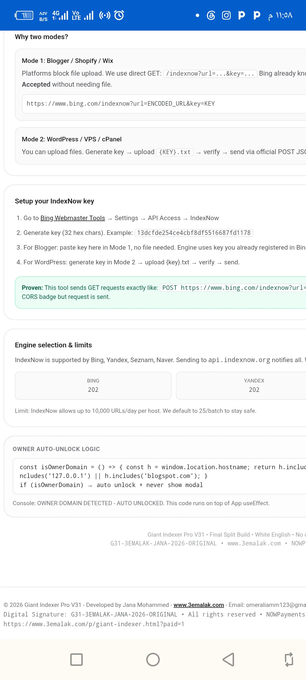Tap the VoLTE signal icon
The height and width of the screenshot is (680, 306).
tap(83, 15)
